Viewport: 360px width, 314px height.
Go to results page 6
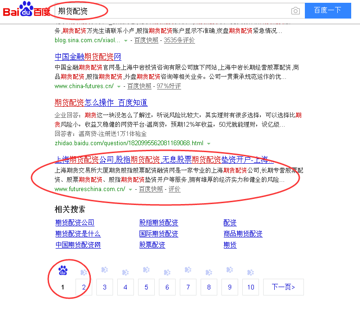coord(167,287)
